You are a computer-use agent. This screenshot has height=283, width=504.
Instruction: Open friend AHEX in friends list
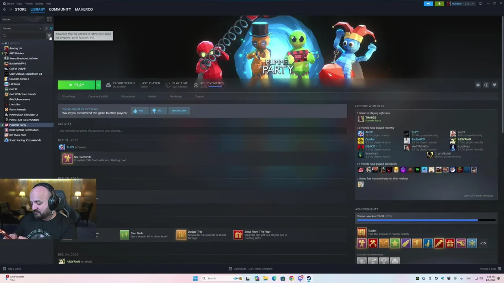click(369, 132)
